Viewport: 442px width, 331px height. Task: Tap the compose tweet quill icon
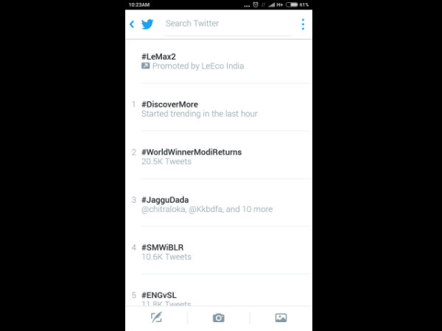tap(156, 318)
